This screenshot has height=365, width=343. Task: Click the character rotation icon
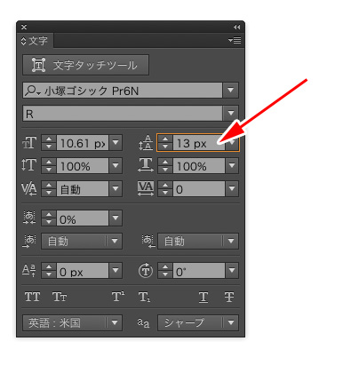coord(146,271)
